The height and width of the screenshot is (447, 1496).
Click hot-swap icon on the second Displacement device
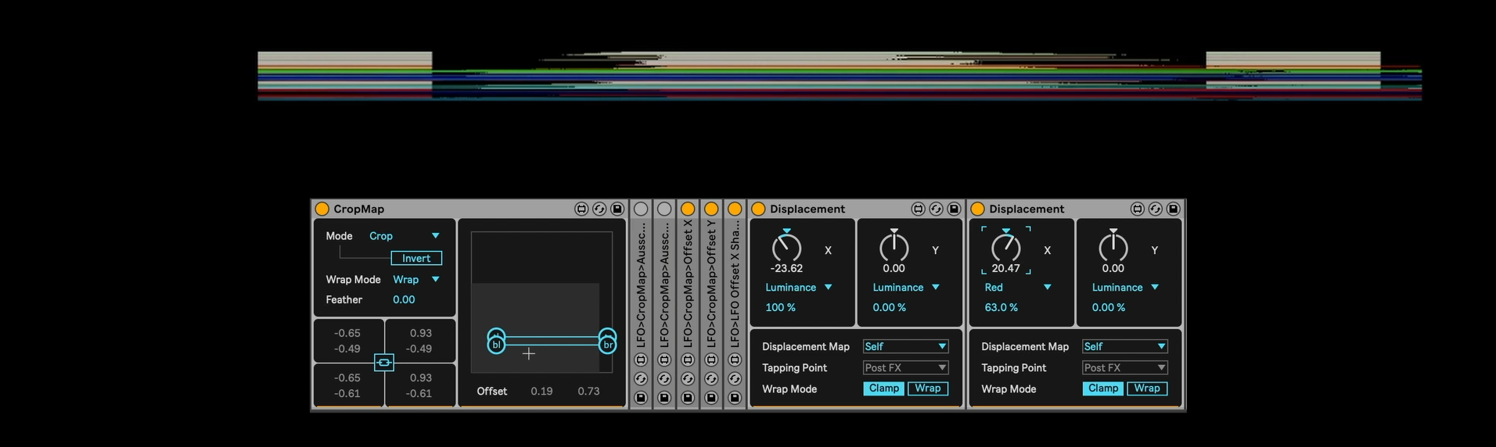coord(1155,209)
